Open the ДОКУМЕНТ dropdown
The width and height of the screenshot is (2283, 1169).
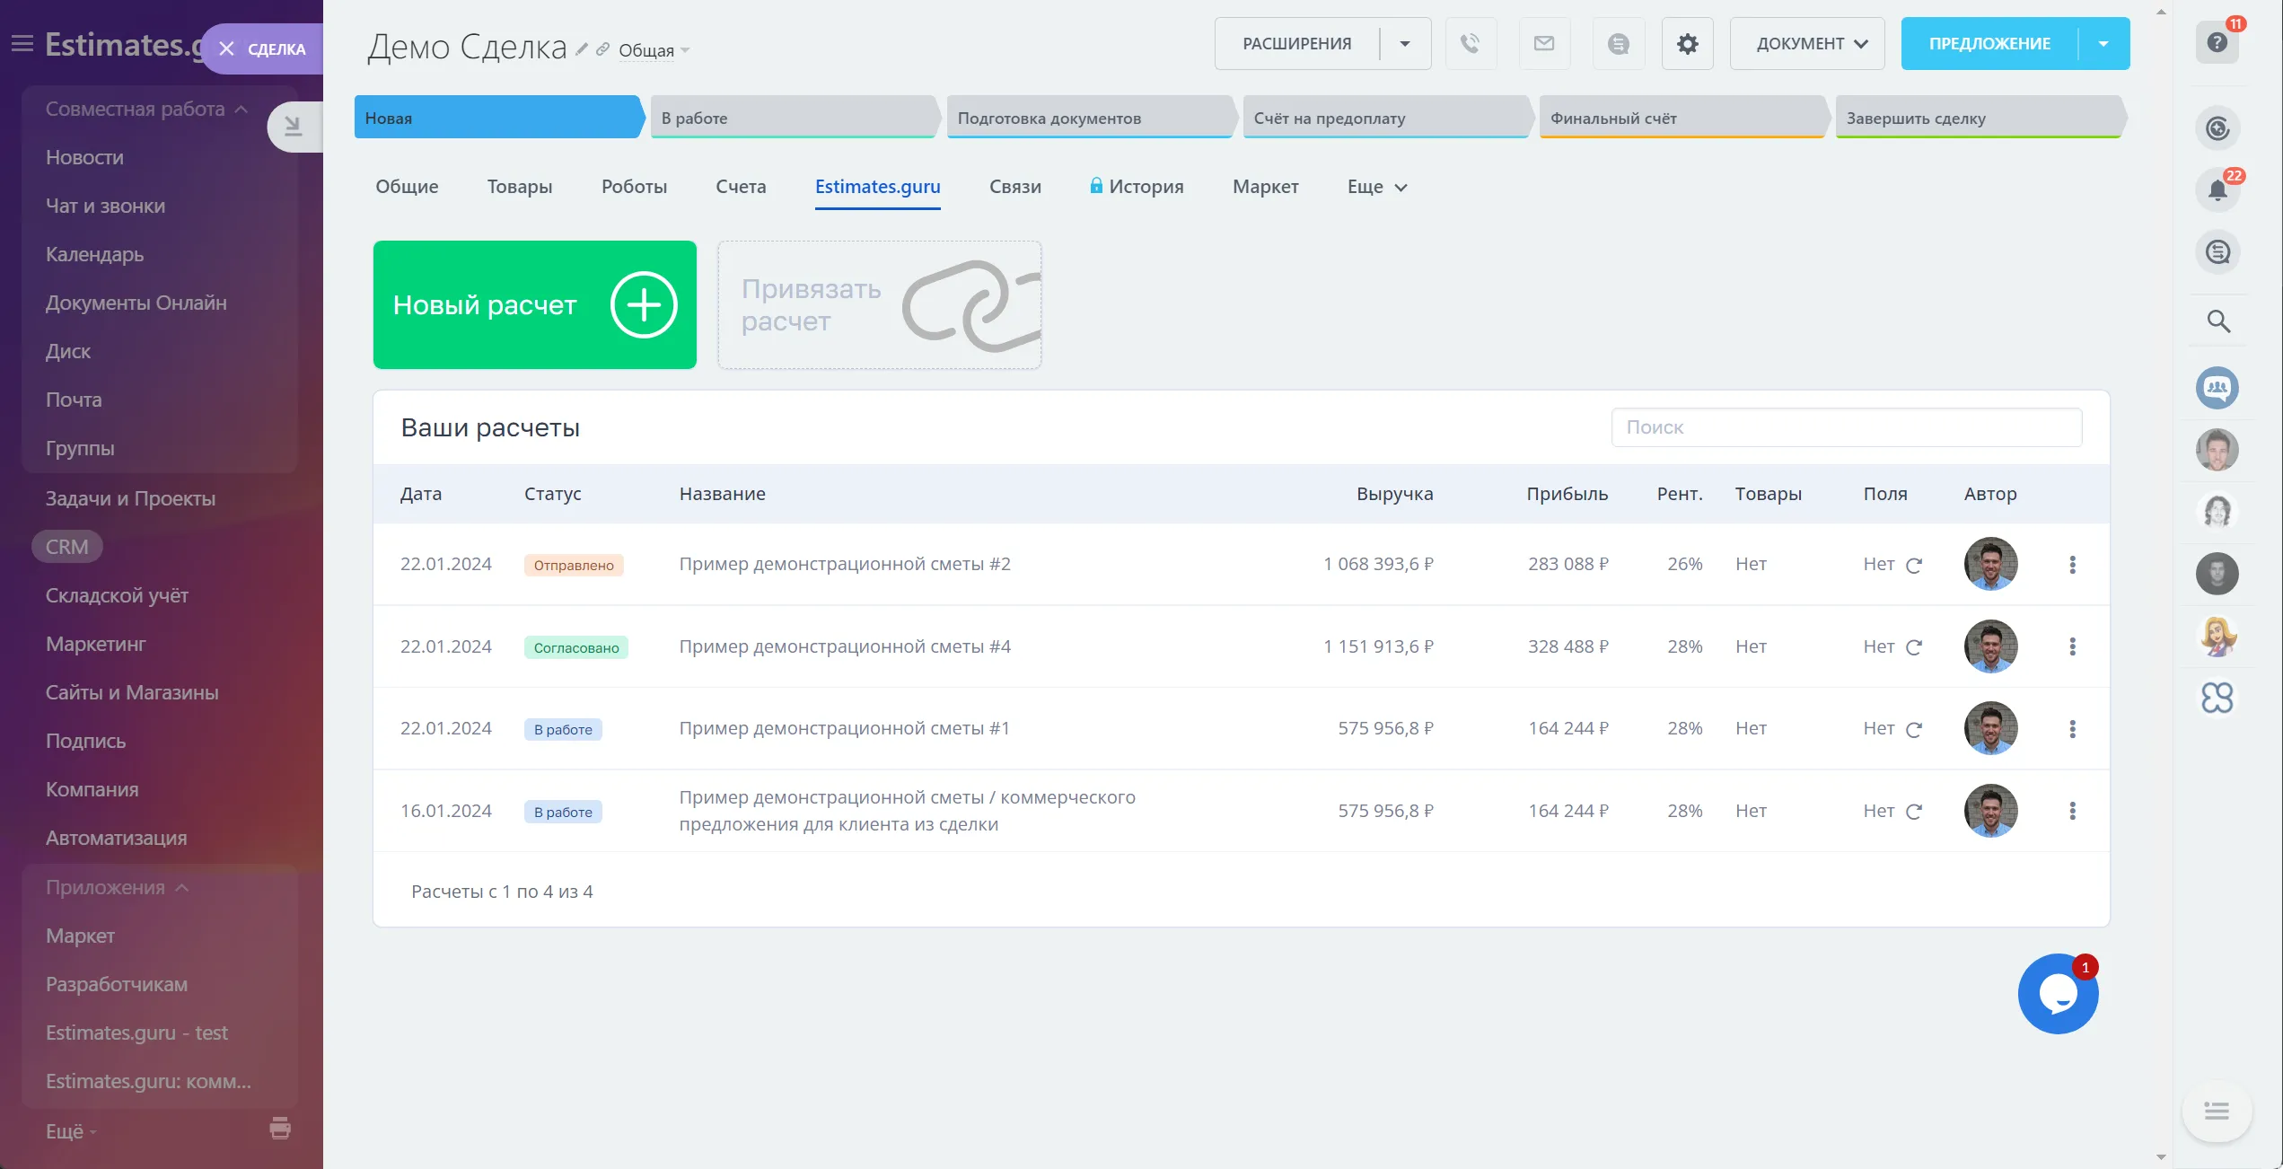[x=1806, y=43]
